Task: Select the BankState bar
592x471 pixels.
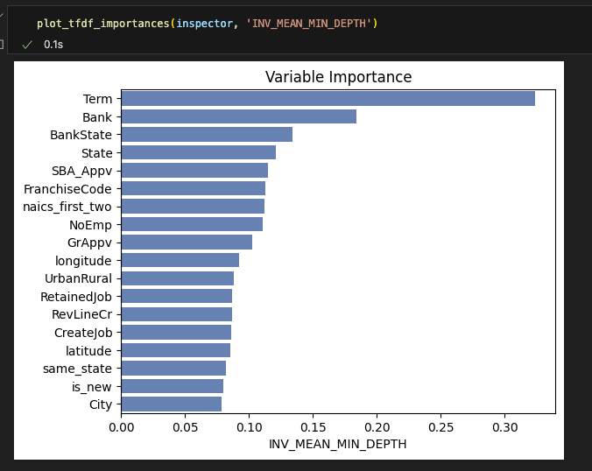Action: (207, 135)
